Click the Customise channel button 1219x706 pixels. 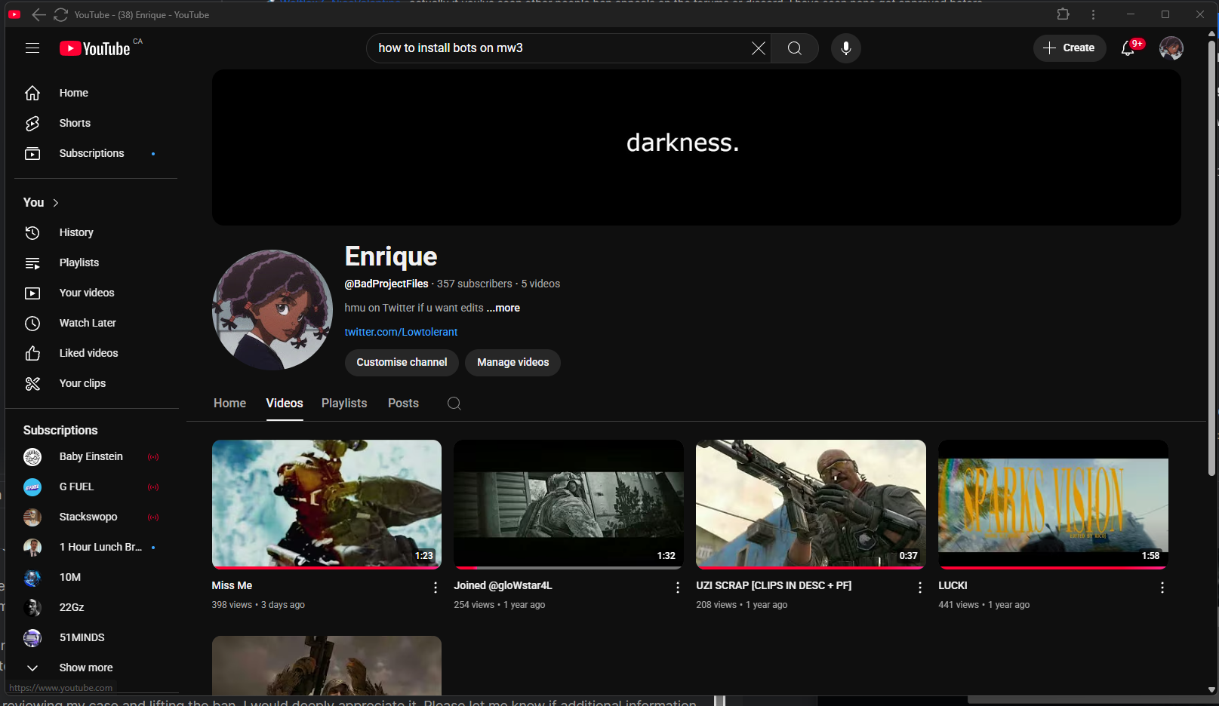point(402,362)
